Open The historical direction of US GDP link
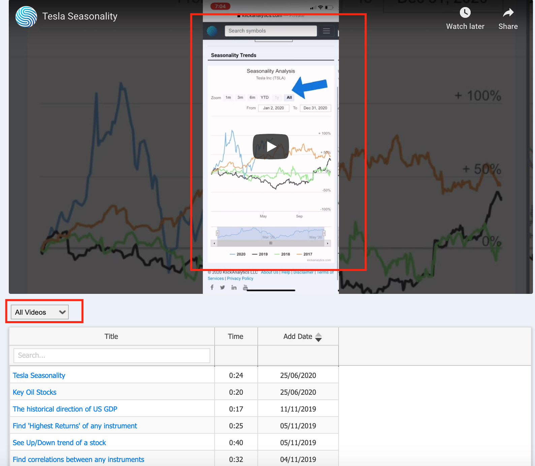The width and height of the screenshot is (535, 466). tap(65, 409)
